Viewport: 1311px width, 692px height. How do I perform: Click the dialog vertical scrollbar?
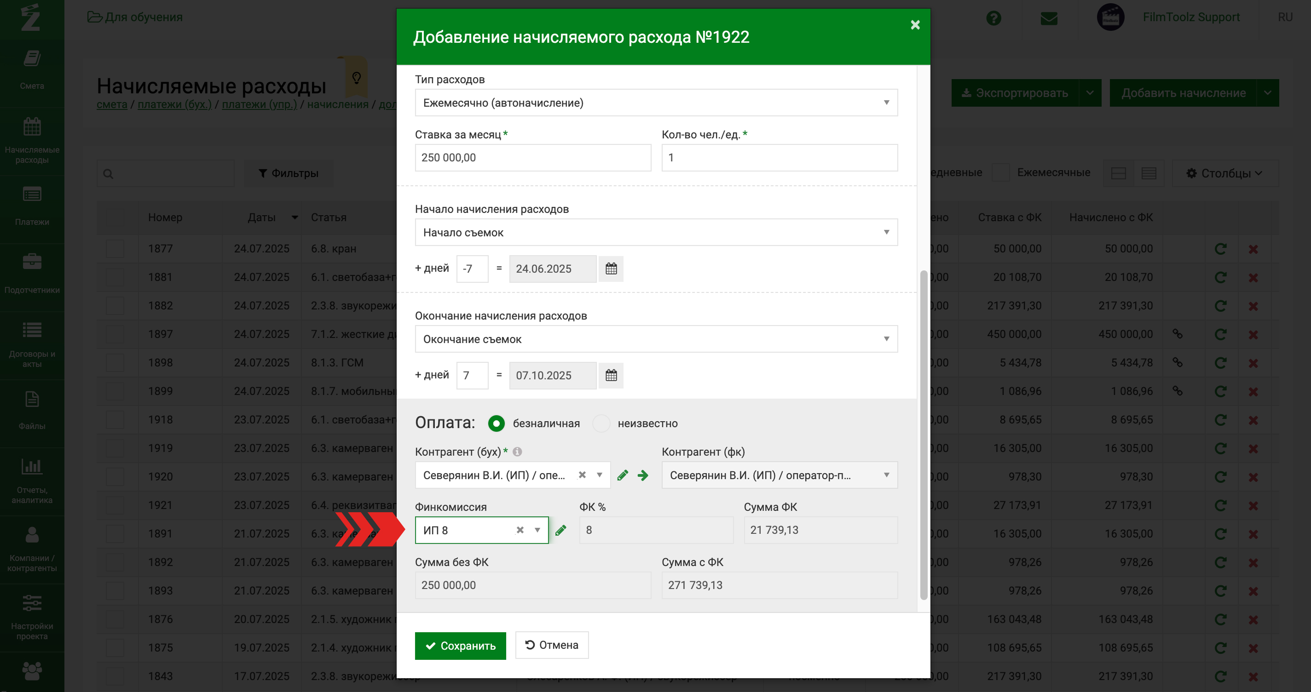(x=923, y=435)
